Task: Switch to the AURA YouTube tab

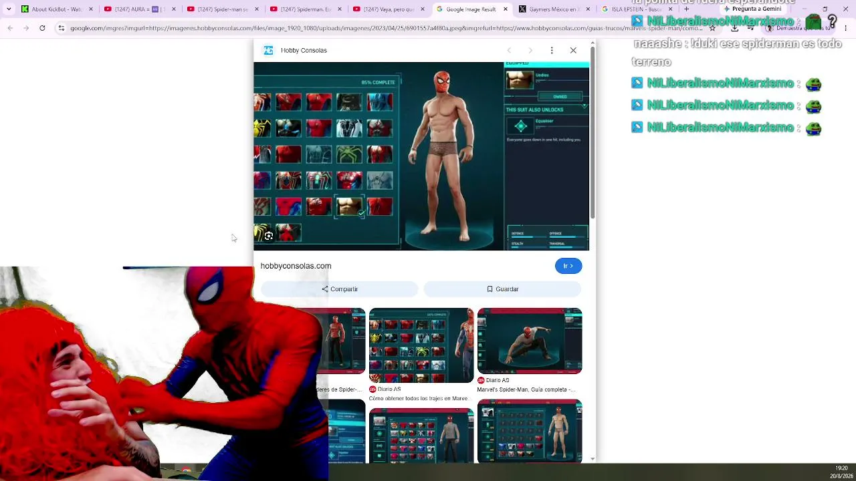Action: click(x=140, y=9)
